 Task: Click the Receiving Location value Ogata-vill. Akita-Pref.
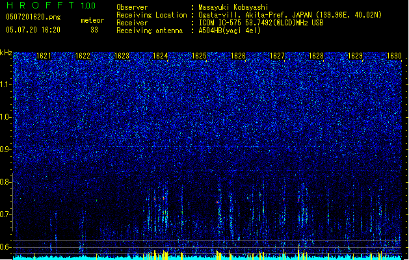click(x=244, y=15)
